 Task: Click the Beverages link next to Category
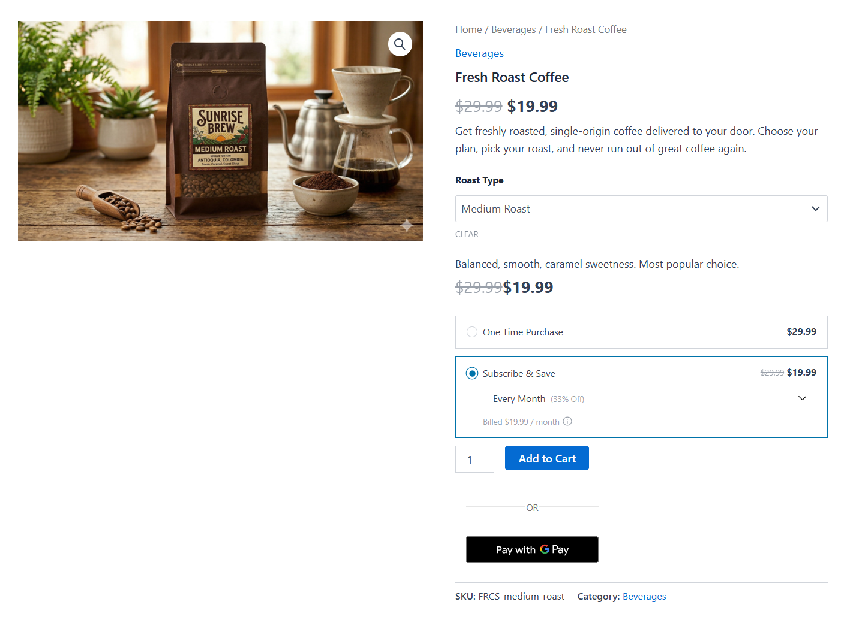click(644, 596)
